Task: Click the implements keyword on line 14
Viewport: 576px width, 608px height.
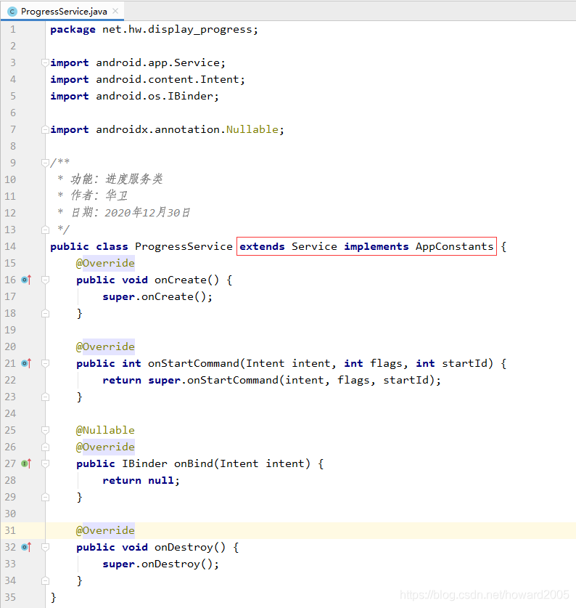Action: click(x=376, y=246)
